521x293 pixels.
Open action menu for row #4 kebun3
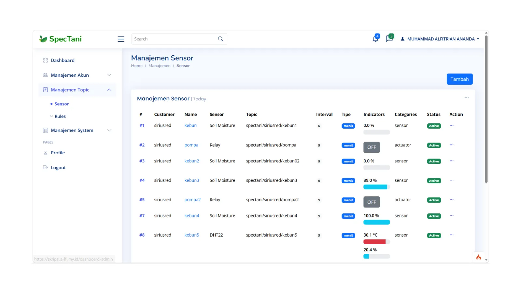click(452, 180)
